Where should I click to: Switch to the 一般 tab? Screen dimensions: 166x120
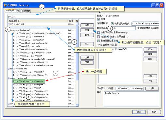tap(18, 11)
